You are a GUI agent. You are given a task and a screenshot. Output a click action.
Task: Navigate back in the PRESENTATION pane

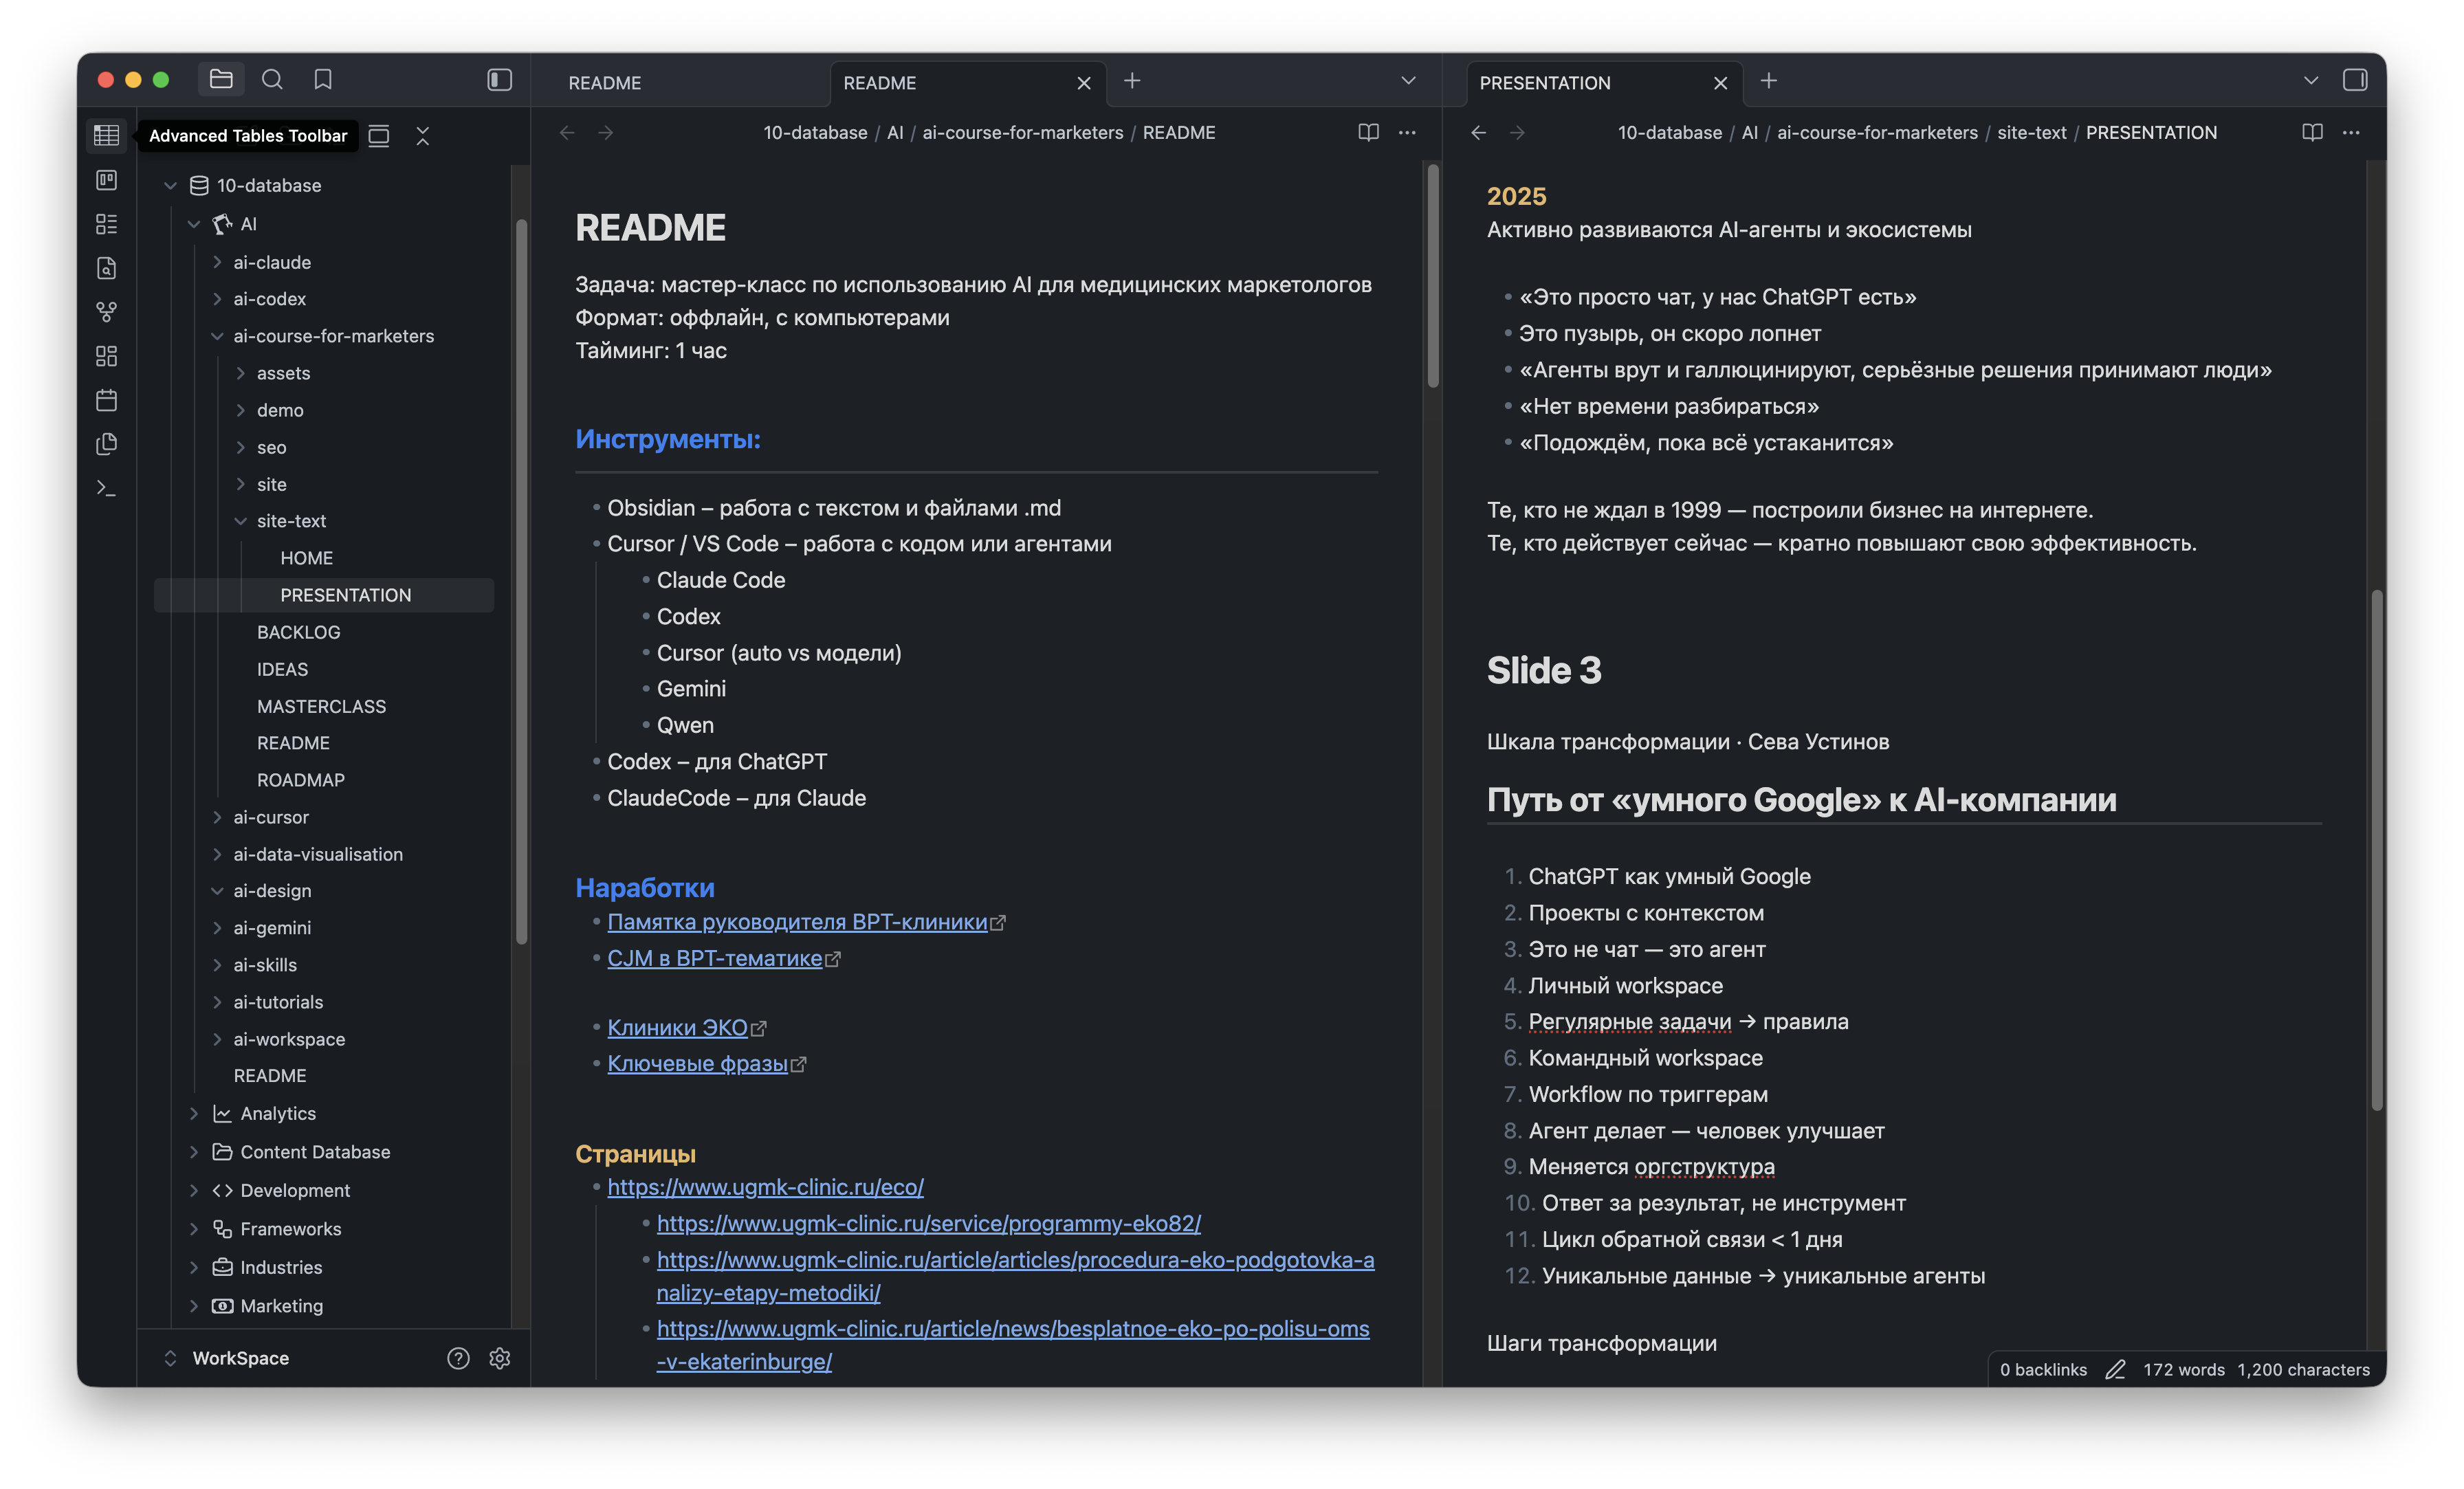point(1479,132)
